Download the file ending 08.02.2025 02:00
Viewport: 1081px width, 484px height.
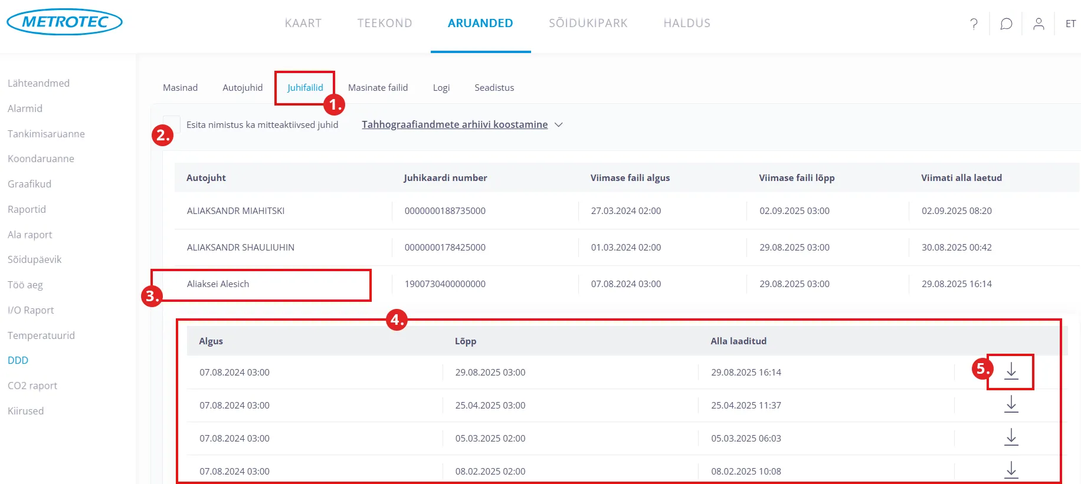[x=1011, y=470]
